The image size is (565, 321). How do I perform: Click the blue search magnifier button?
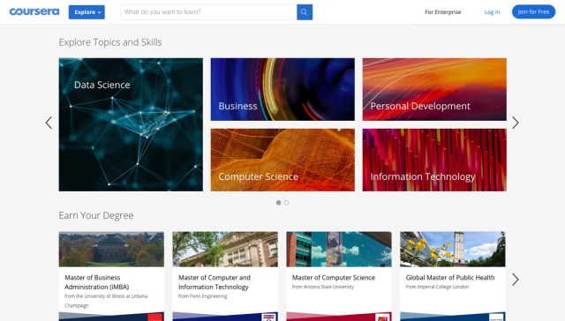[x=305, y=12]
